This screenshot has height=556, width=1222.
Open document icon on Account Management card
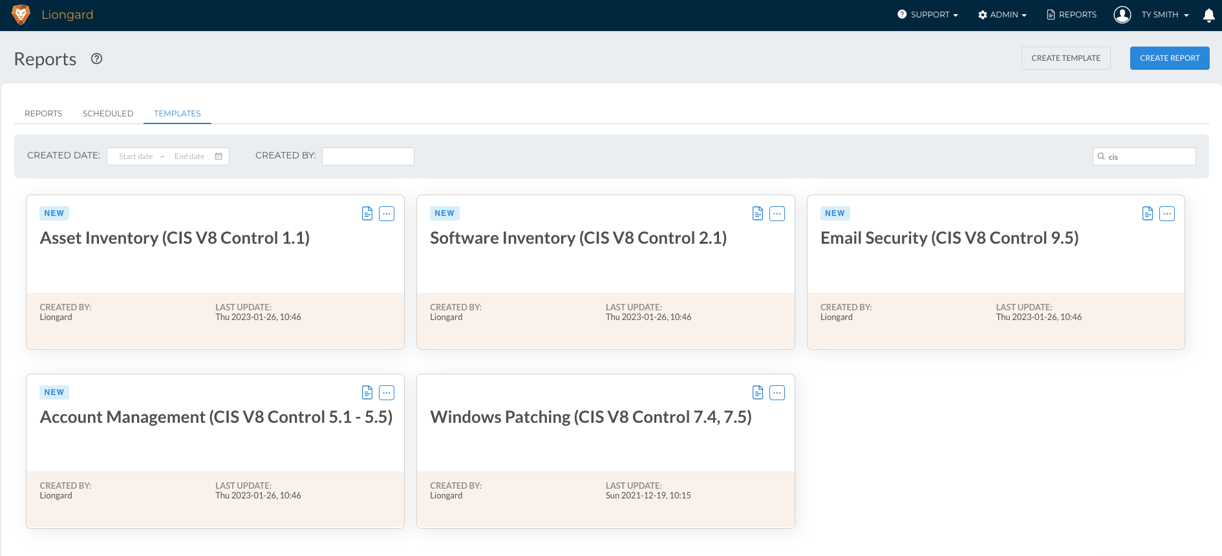(x=367, y=392)
